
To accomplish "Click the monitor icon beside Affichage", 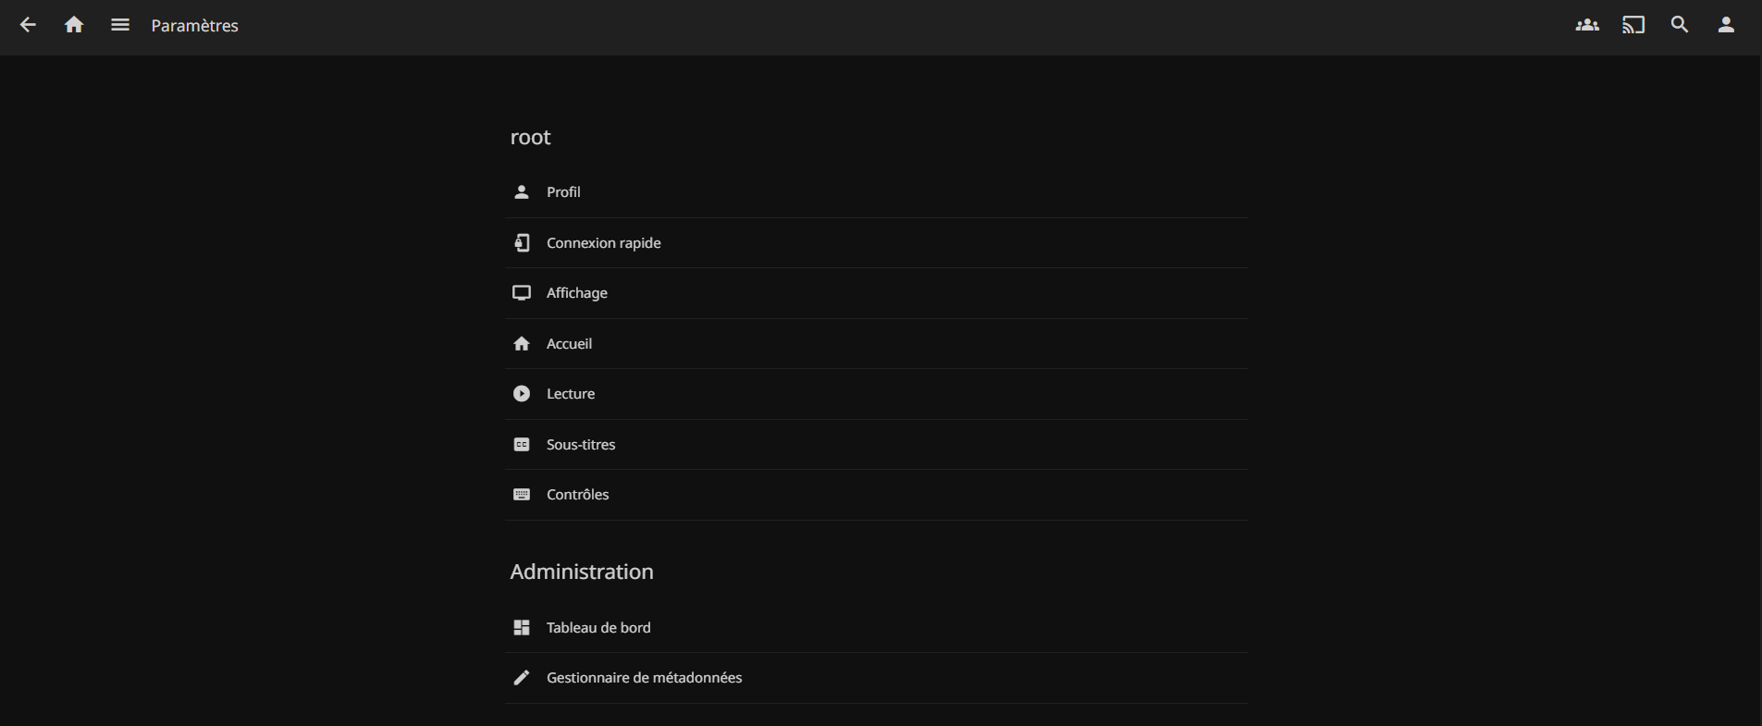I will click(x=522, y=293).
